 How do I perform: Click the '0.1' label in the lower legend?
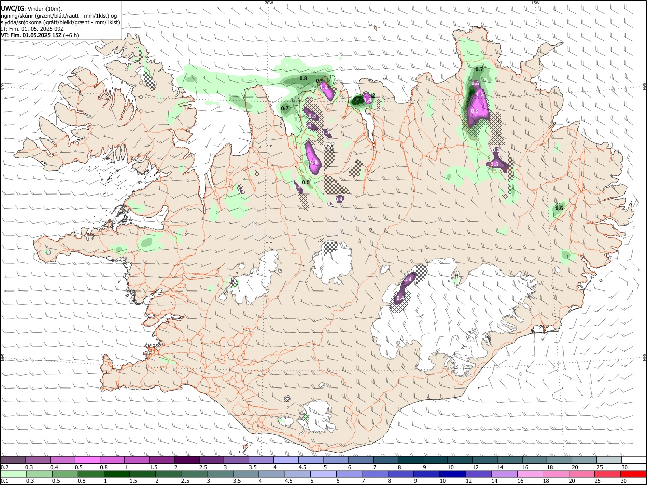(4, 481)
